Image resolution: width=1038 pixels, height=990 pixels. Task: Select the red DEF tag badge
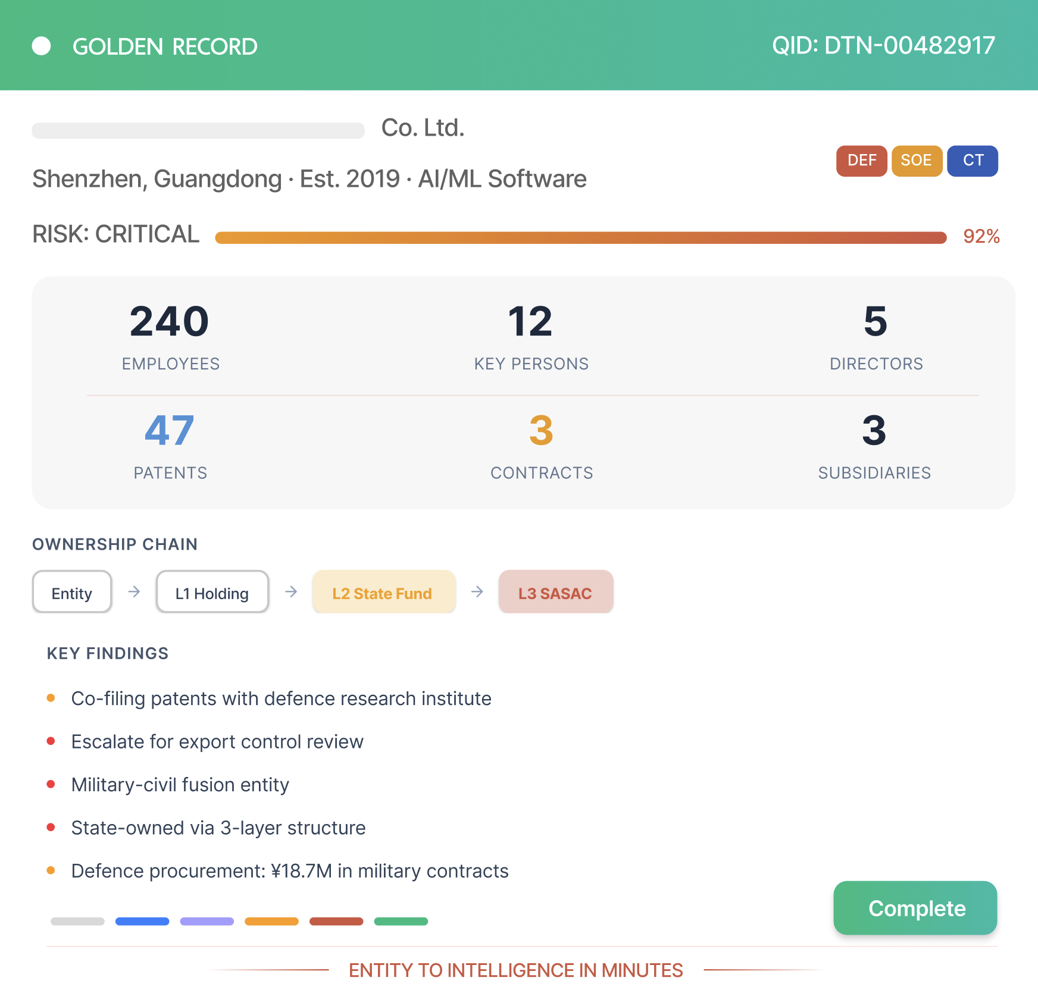pos(861,161)
